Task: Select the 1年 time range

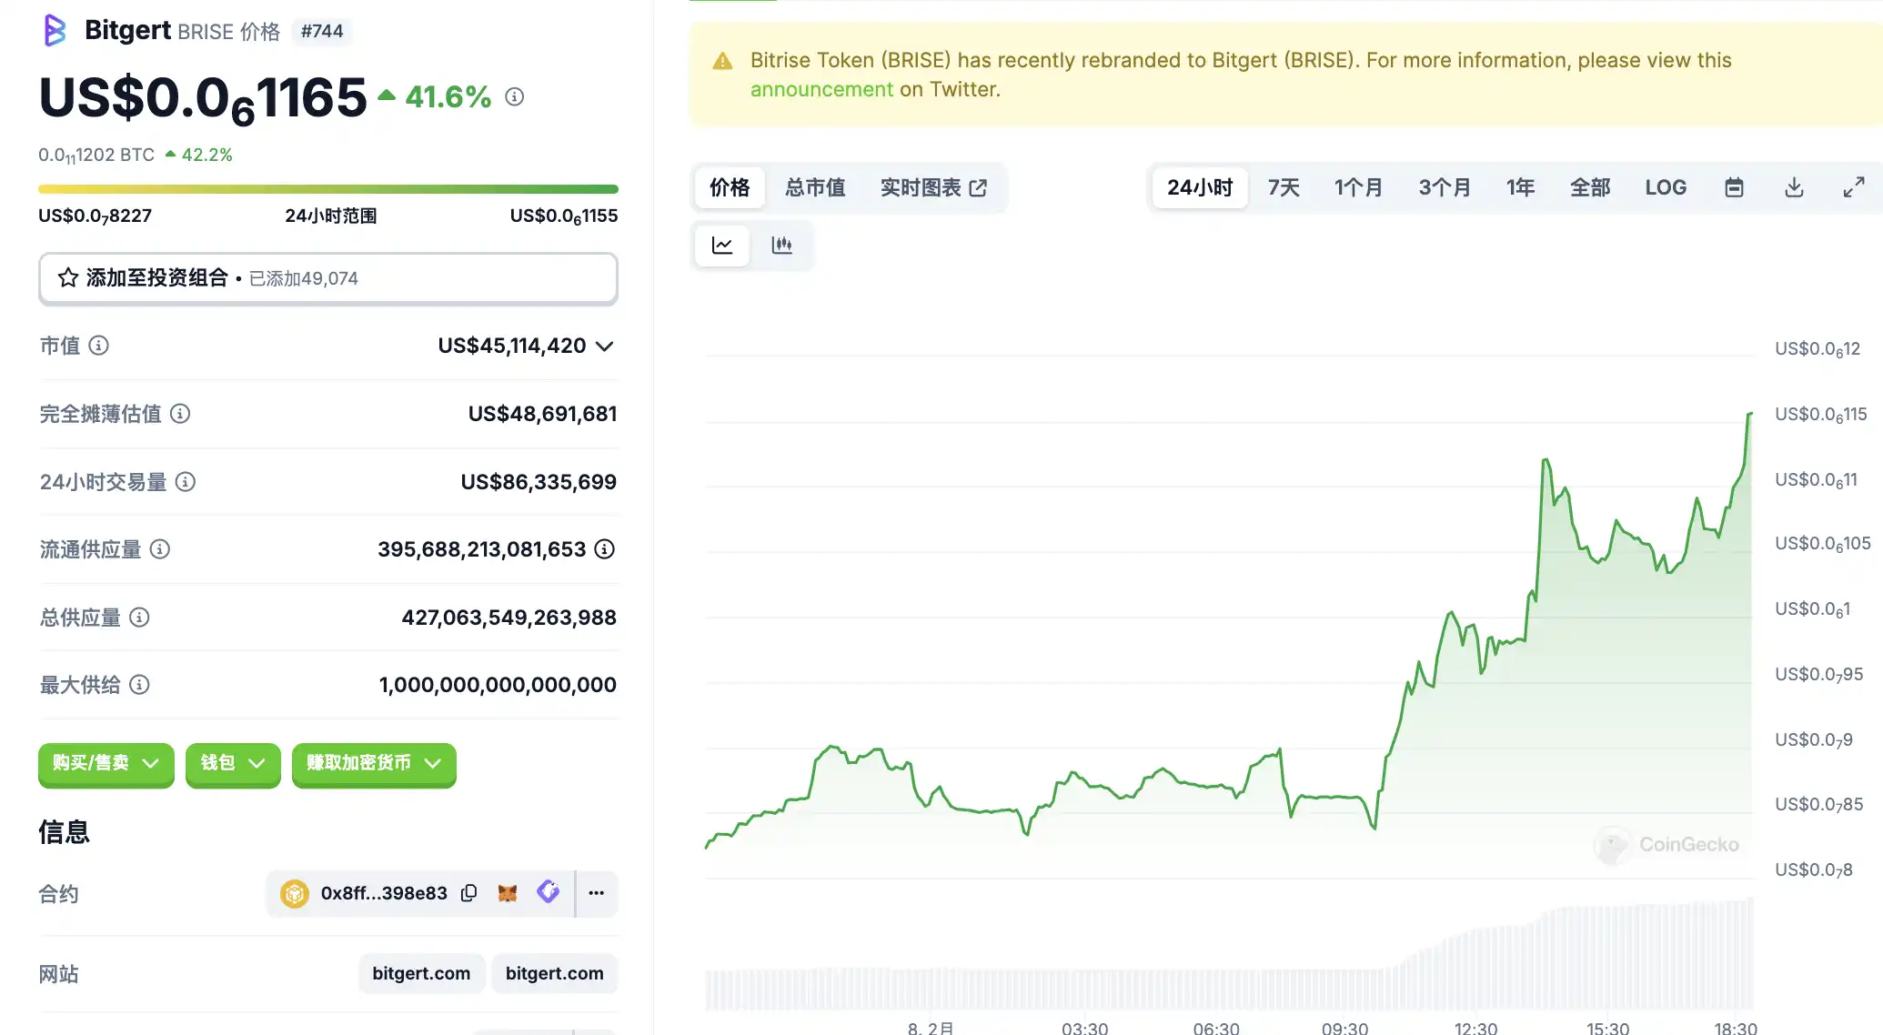Action: [1520, 187]
